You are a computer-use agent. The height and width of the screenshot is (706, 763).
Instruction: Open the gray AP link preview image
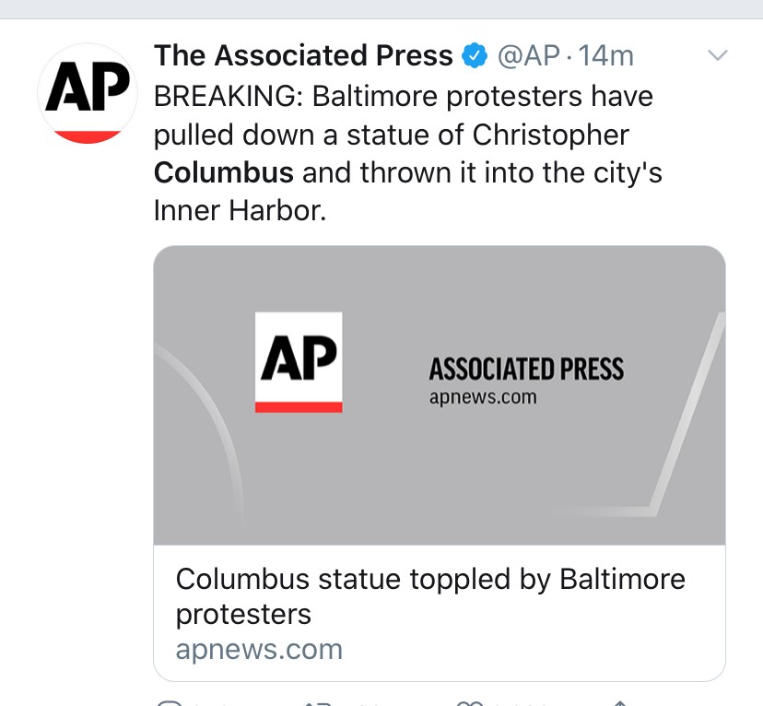click(440, 395)
